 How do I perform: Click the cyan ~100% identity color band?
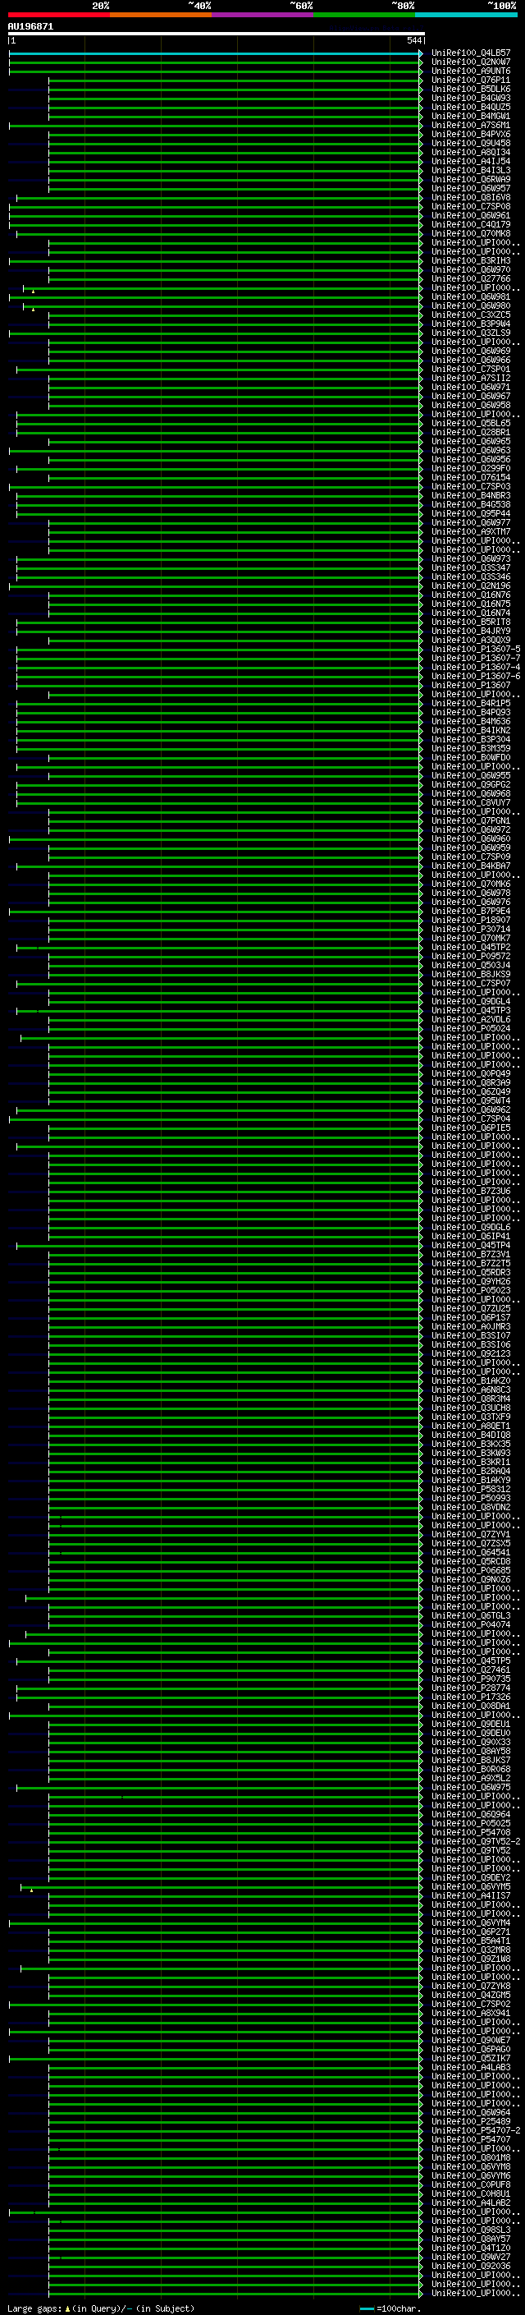coord(467,15)
